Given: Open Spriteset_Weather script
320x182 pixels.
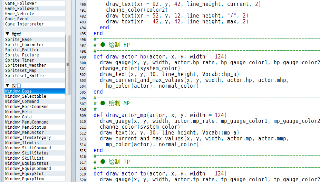Looking at the screenshot, I should point(35,65).
